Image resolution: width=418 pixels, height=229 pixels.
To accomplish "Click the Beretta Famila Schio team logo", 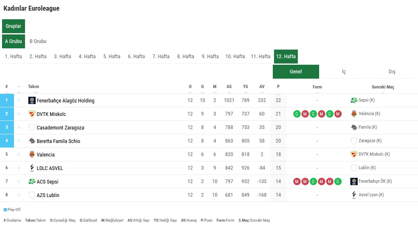I will pyautogui.click(x=32, y=141).
